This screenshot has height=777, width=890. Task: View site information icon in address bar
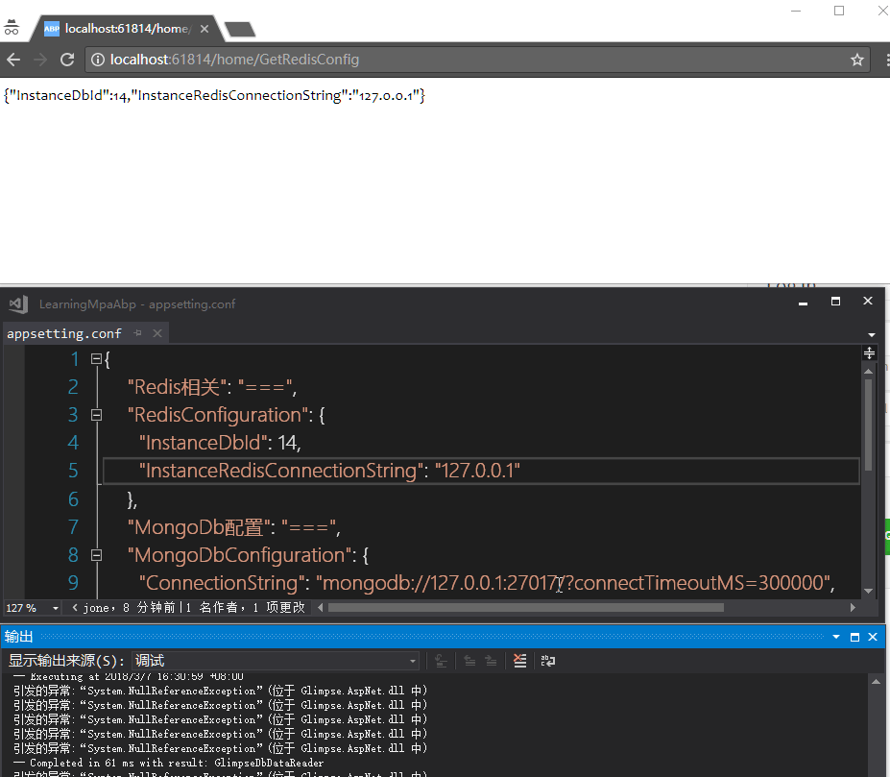[x=98, y=60]
